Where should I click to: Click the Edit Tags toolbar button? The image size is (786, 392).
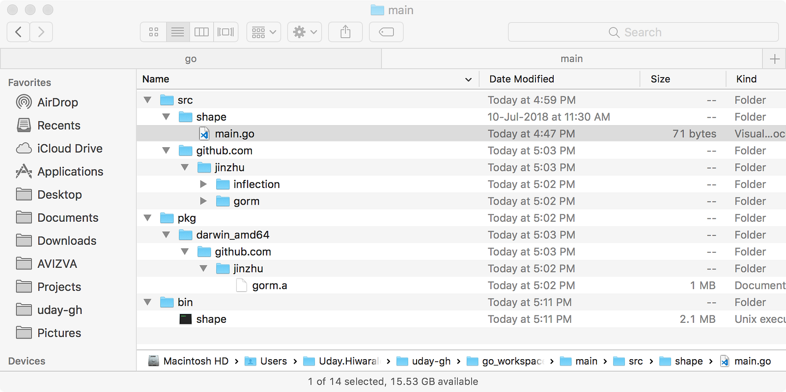point(386,32)
